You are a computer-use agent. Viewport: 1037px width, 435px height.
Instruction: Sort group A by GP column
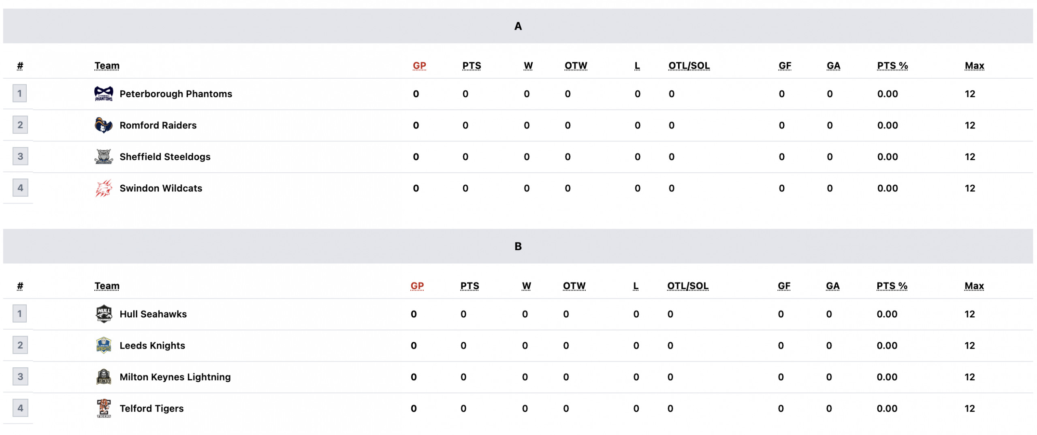[x=419, y=66]
